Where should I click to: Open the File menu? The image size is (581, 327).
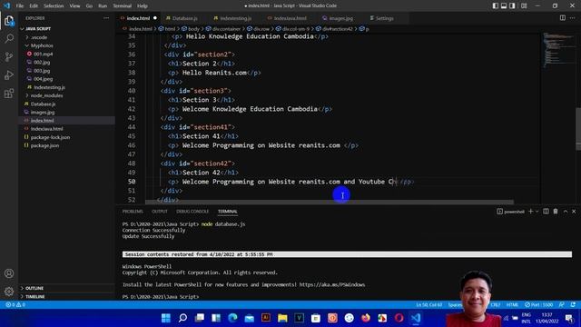pos(20,6)
